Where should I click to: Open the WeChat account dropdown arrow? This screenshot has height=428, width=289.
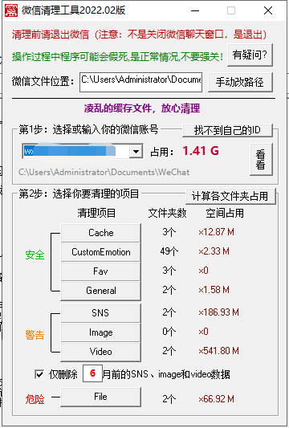[136, 151]
